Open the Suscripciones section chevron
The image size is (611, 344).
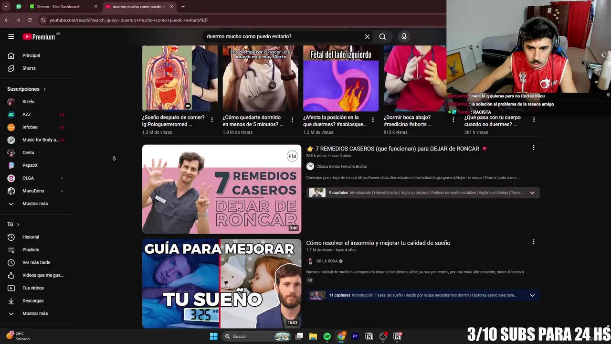point(45,89)
